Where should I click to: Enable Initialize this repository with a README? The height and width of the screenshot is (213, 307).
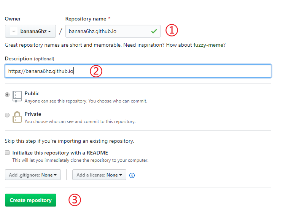(7, 153)
